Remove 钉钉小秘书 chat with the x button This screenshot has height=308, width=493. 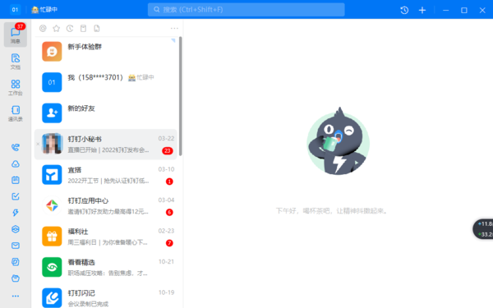[38, 144]
